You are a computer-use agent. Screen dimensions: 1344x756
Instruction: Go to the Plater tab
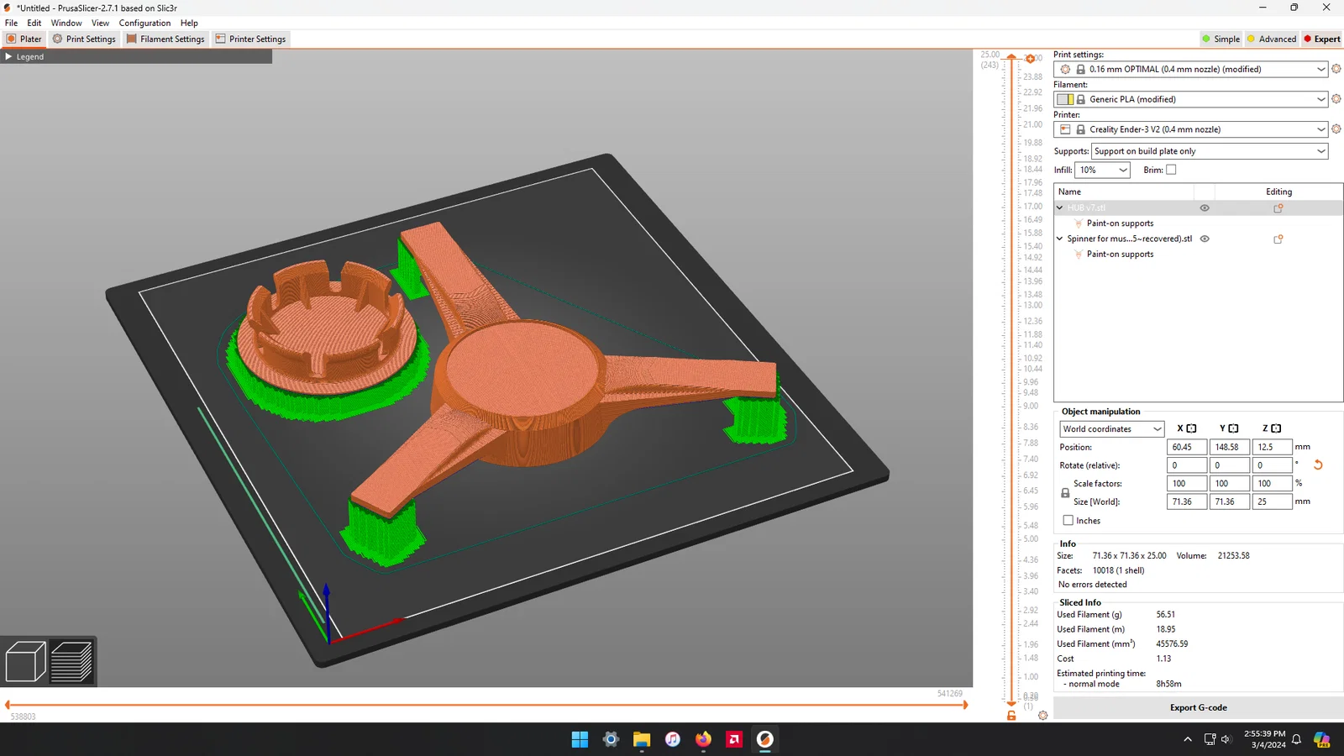point(24,39)
